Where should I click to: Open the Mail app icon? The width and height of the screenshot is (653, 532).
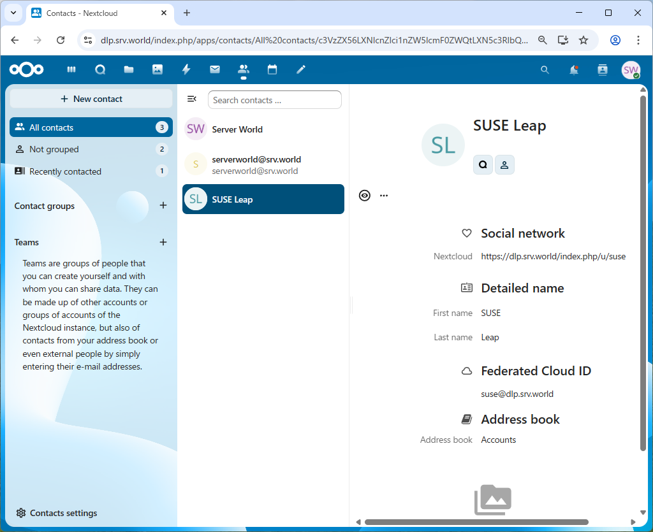click(x=215, y=69)
